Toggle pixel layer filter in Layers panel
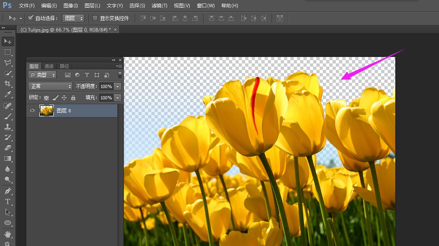439x246 pixels. (x=68, y=75)
